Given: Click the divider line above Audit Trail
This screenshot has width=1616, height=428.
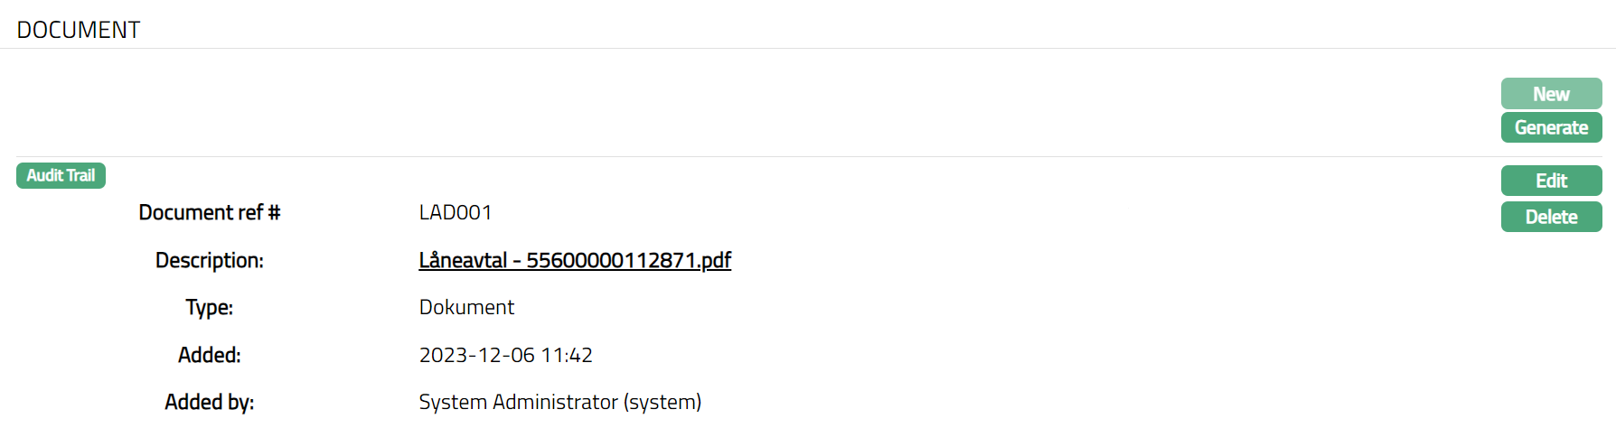Looking at the screenshot, I should point(808,156).
